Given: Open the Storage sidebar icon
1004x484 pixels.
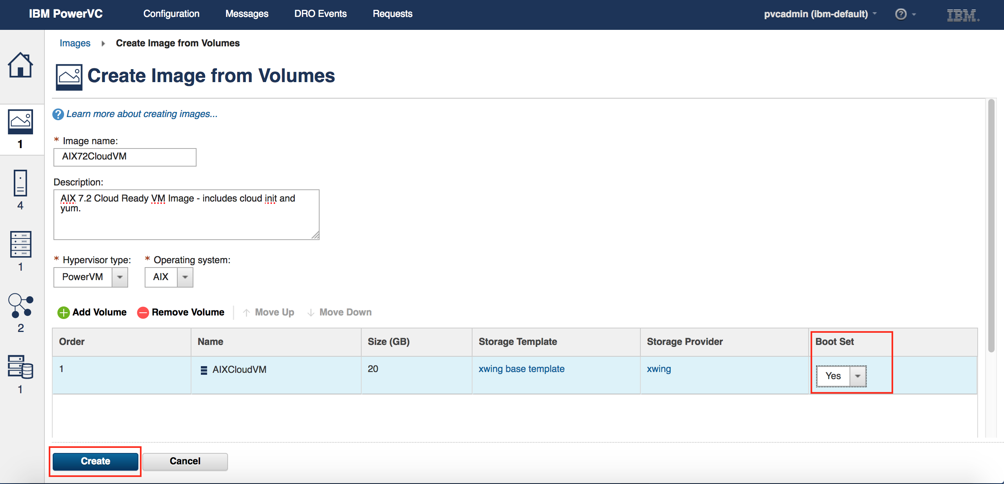Looking at the screenshot, I should (x=20, y=367).
